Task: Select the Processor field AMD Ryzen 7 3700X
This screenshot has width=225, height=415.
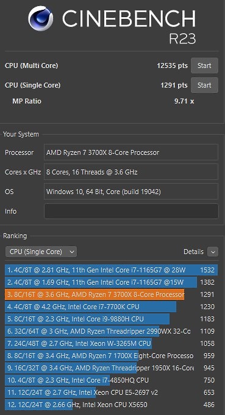Action: [x=131, y=152]
